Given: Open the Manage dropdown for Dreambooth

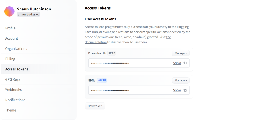Looking at the screenshot, I should 181,53.
